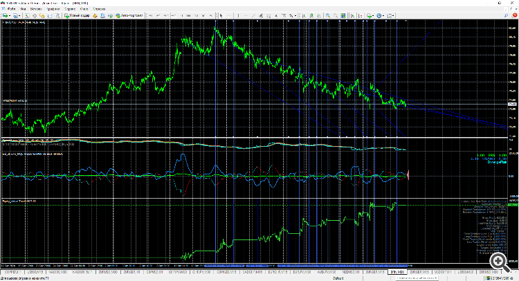The height and width of the screenshot is (281, 519).
Task: Click the Default profile in status bar
Action: 338,278
